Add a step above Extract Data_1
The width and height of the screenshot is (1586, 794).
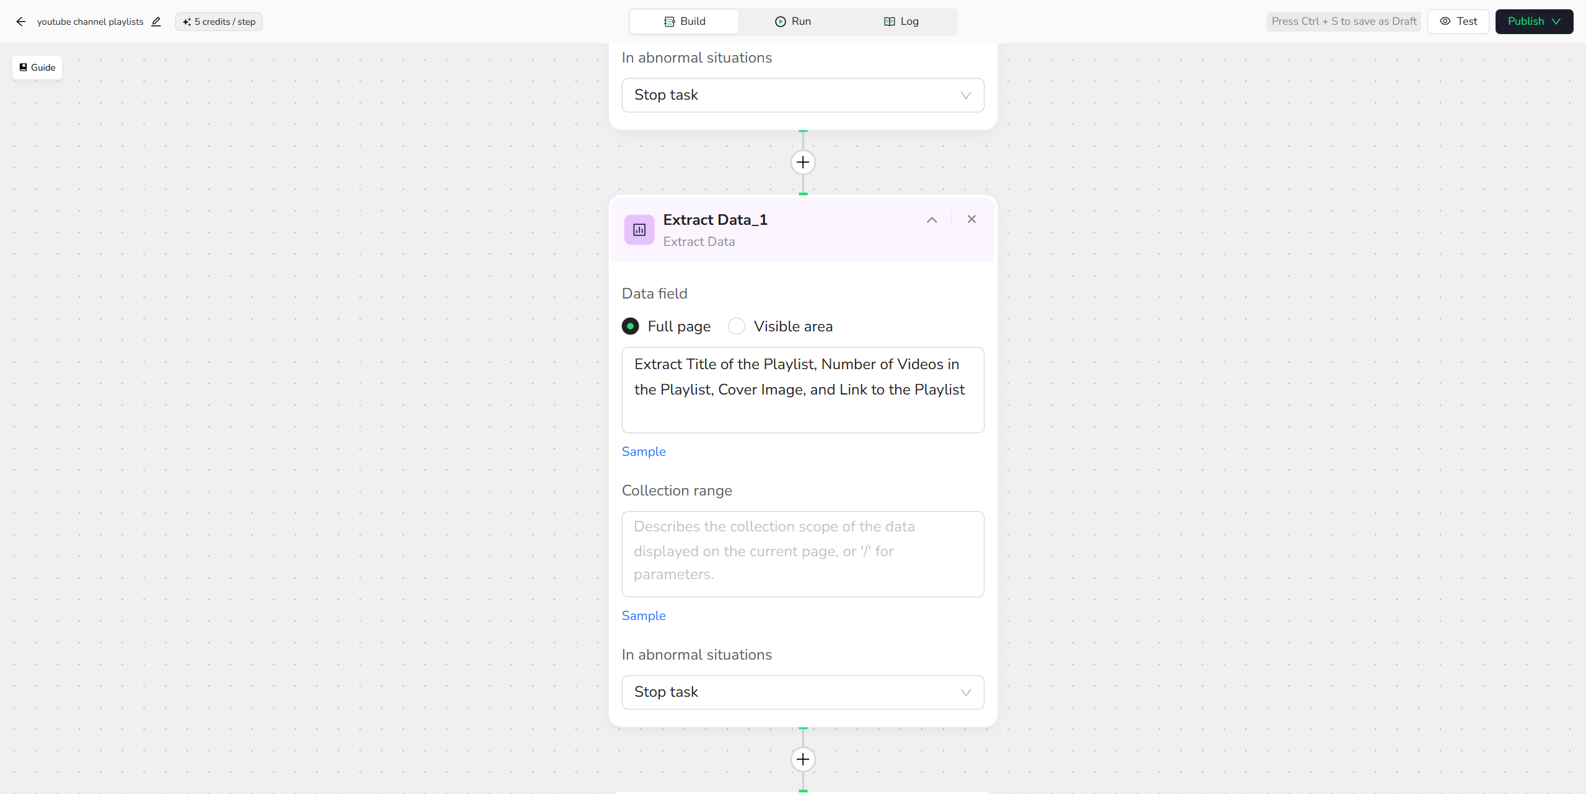point(803,162)
